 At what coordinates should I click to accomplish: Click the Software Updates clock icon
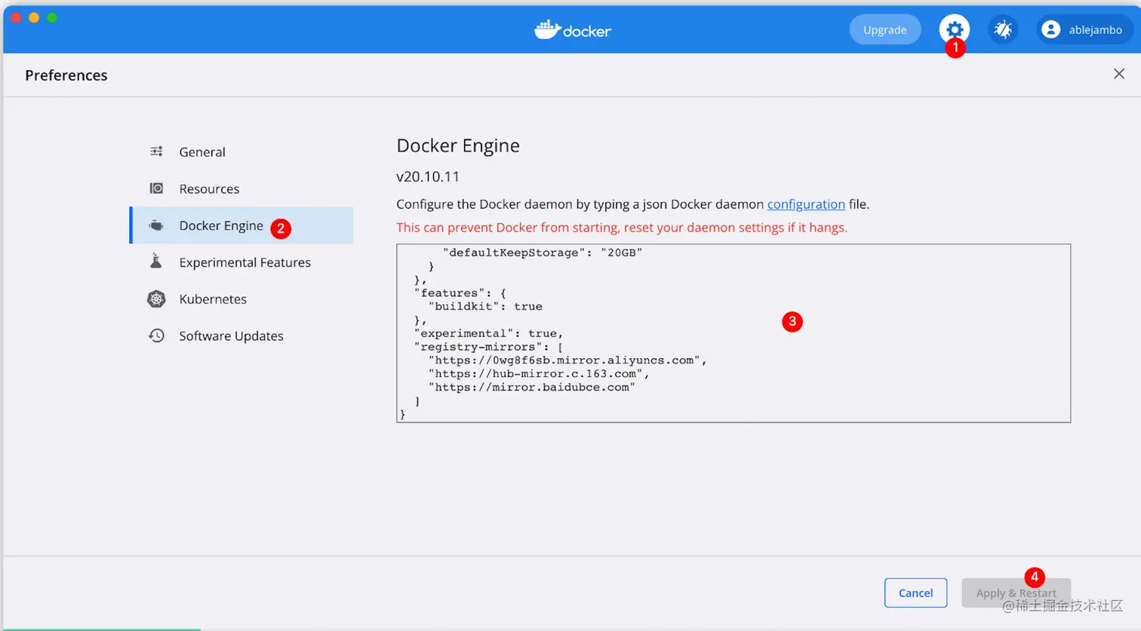click(x=156, y=335)
